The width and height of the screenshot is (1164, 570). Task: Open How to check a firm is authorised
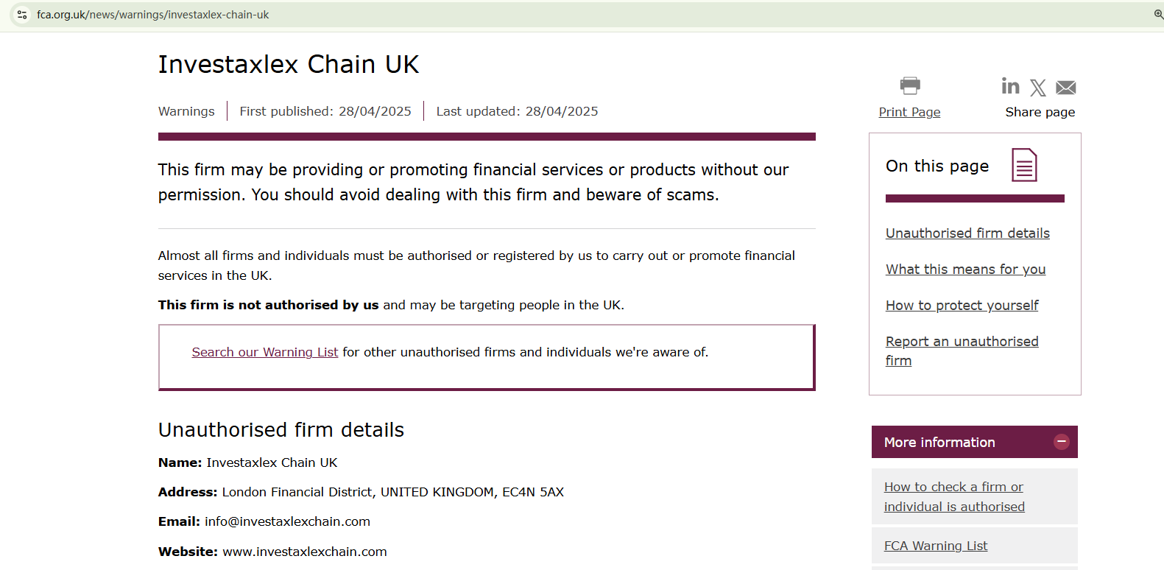953,497
